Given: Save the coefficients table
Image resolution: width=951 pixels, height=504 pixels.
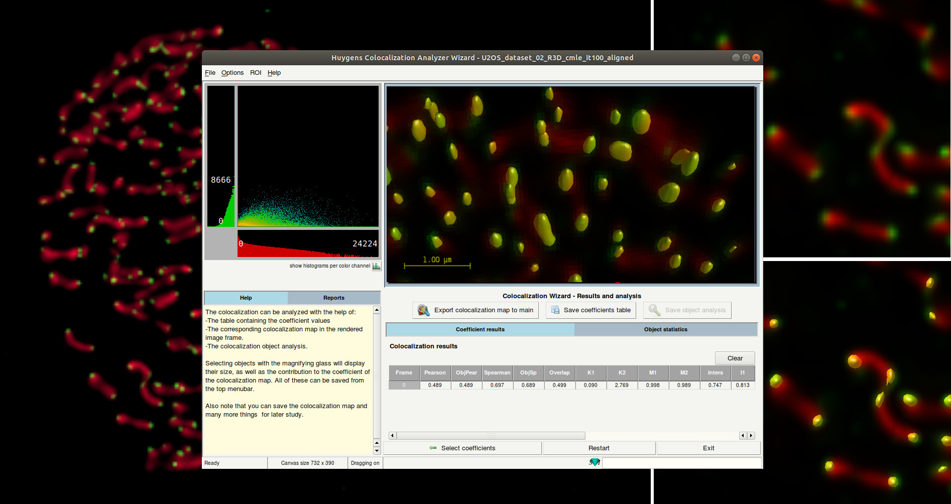Looking at the screenshot, I should coord(590,310).
